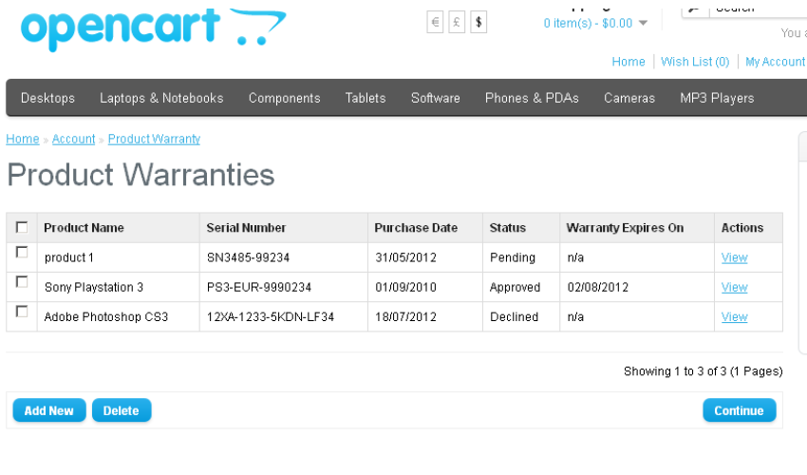807x475 pixels.
Task: Open MP3 Players menu
Action: [717, 98]
